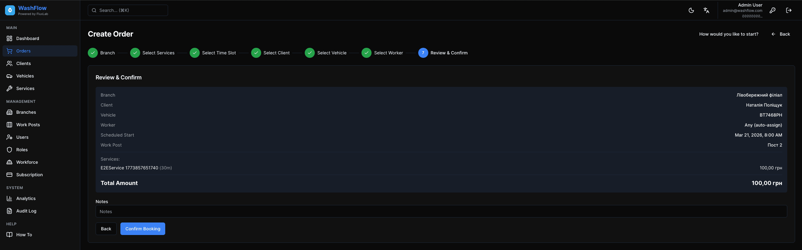
Task: Focus the Search bar at top
Action: (128, 10)
